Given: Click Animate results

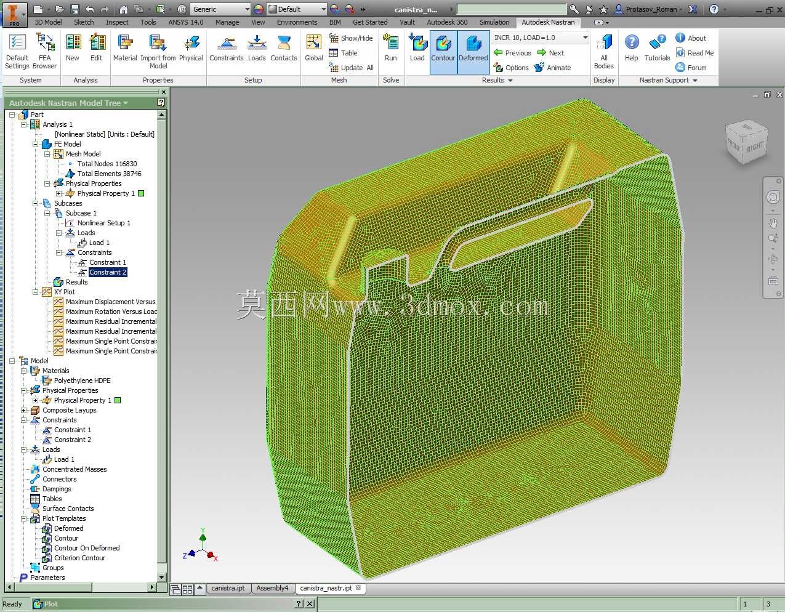Looking at the screenshot, I should pos(552,68).
